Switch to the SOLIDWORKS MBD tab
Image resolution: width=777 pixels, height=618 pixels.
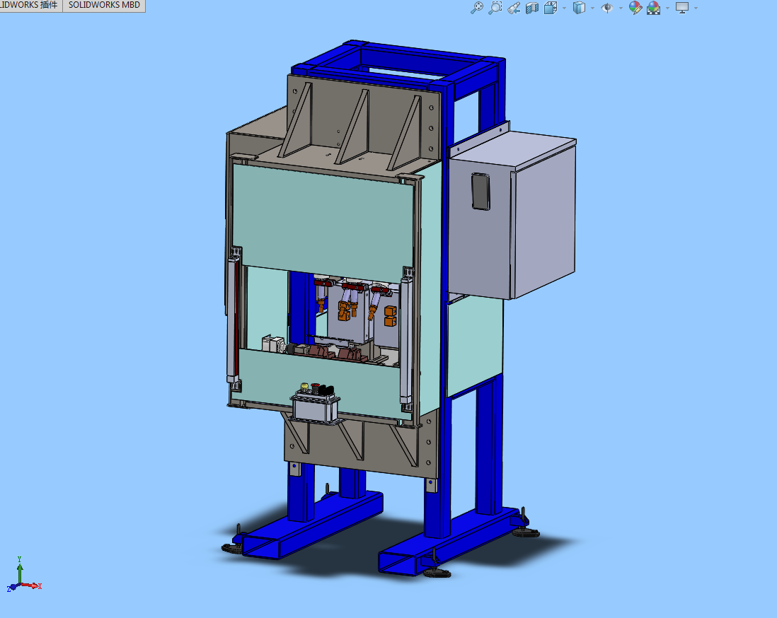104,6
